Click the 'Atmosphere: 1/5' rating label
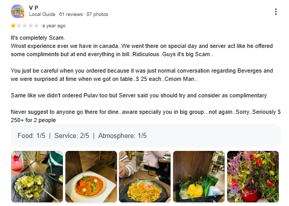The width and height of the screenshot is (289, 206). pyautogui.click(x=123, y=136)
